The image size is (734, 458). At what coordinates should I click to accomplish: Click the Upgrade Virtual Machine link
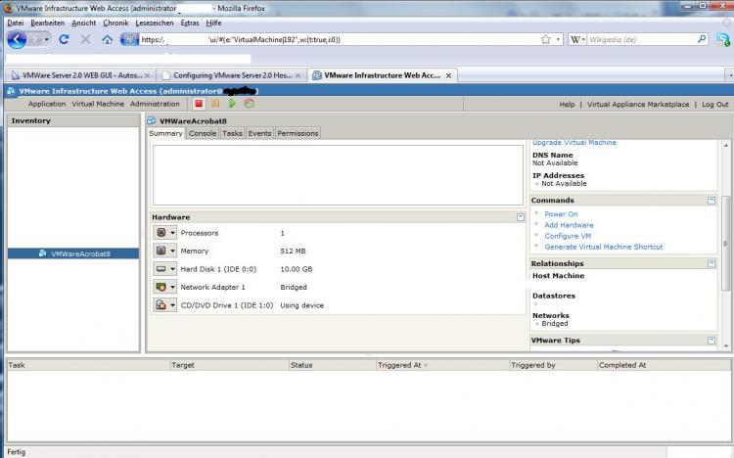pyautogui.click(x=574, y=142)
